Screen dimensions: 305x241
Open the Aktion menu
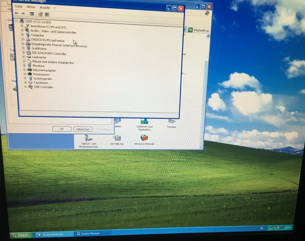[x=31, y=7]
